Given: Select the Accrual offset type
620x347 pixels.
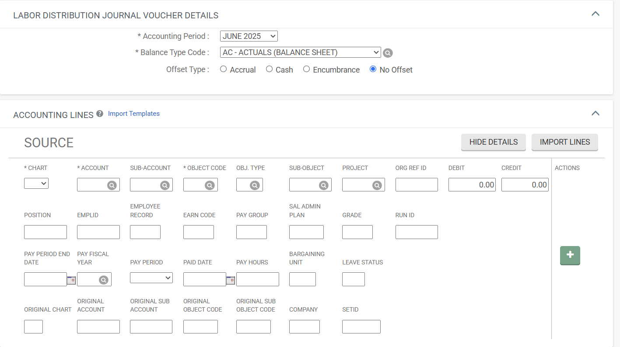Looking at the screenshot, I should click(224, 69).
